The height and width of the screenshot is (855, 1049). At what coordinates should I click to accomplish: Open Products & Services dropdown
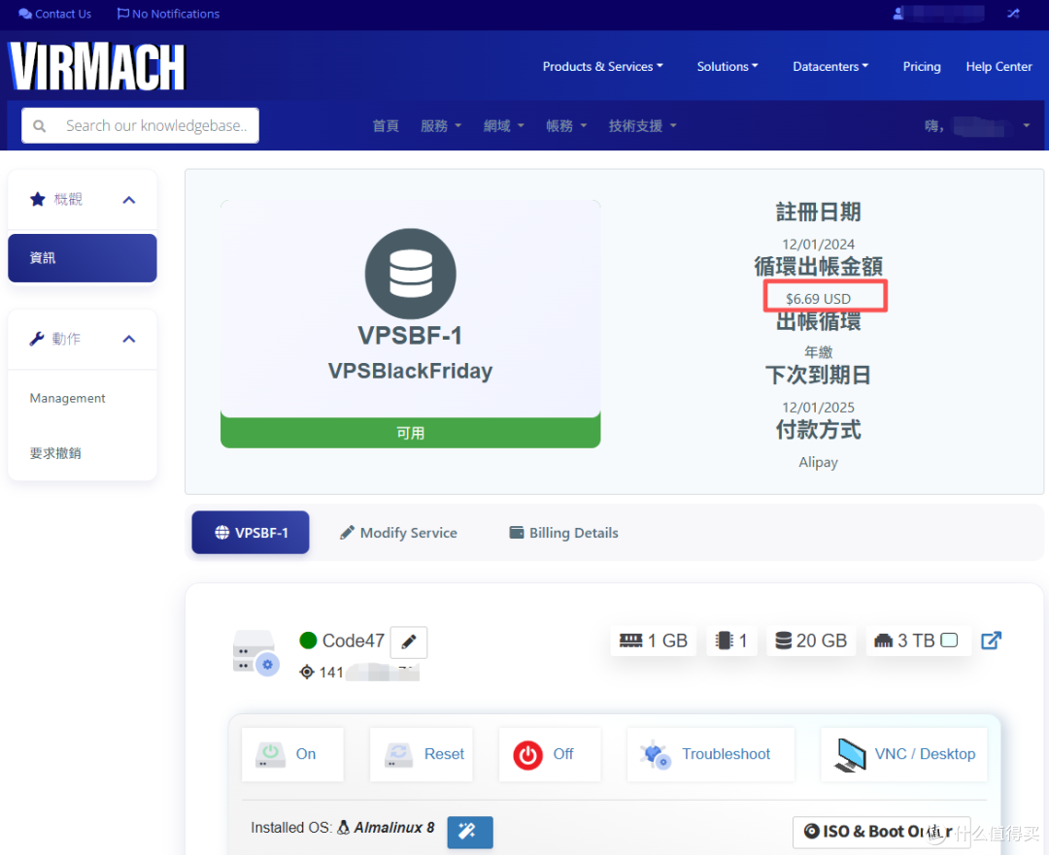pyautogui.click(x=603, y=66)
